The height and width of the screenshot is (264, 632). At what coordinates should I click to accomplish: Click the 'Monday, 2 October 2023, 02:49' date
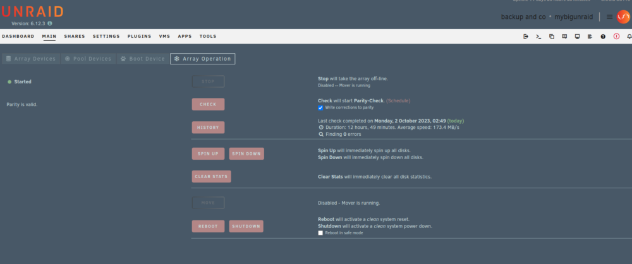tap(410, 121)
